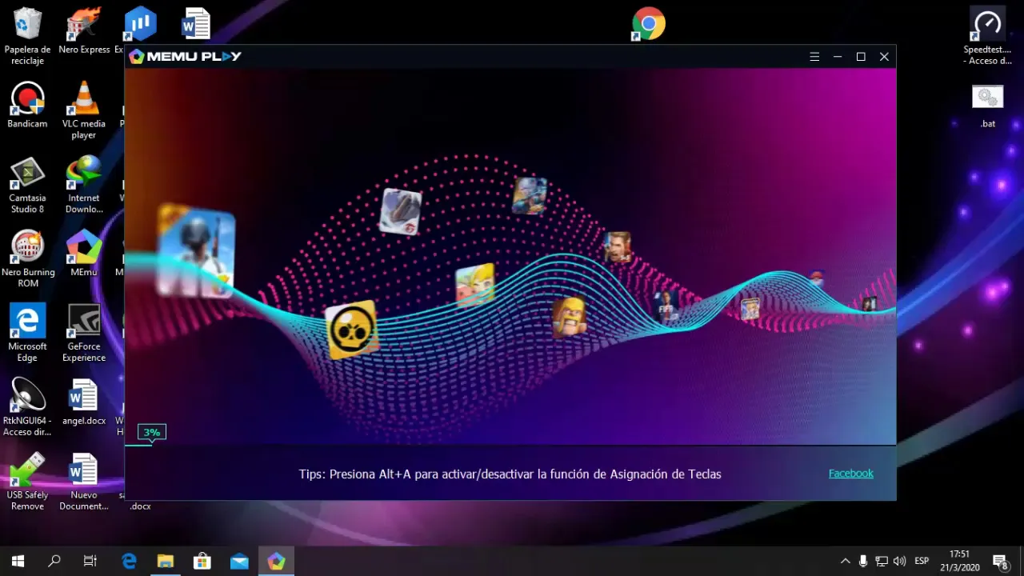1024x576 pixels.
Task: Select MEmu Play taskbar button
Action: 276,562
